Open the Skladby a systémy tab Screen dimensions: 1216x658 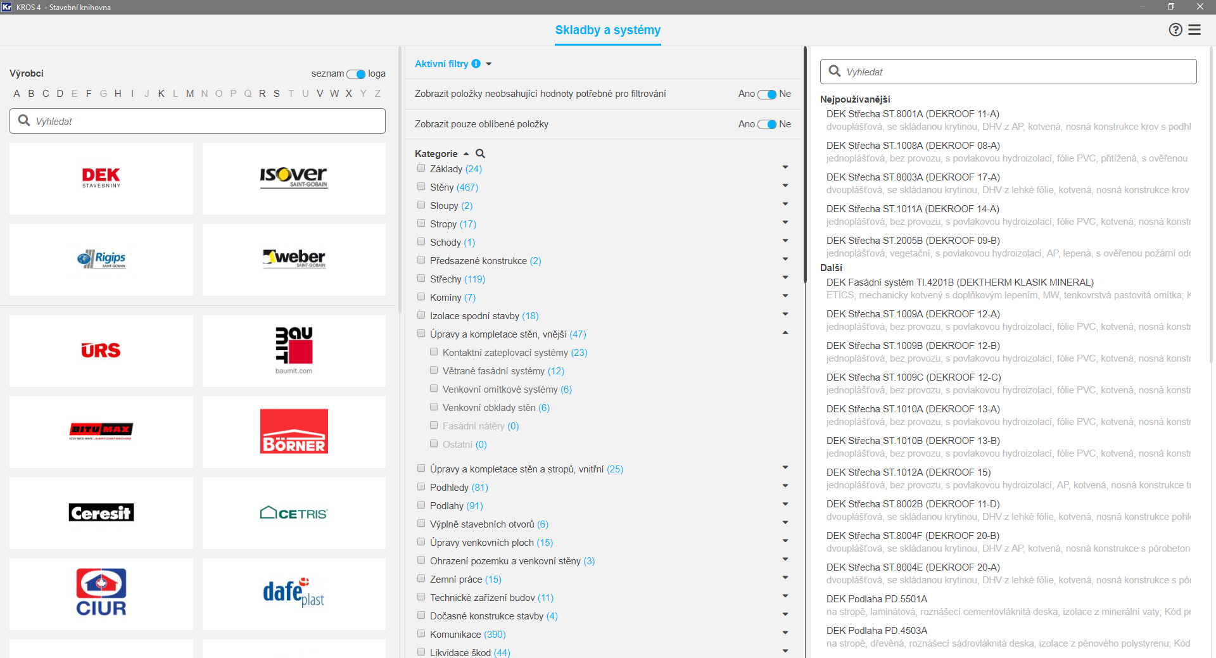click(x=607, y=30)
